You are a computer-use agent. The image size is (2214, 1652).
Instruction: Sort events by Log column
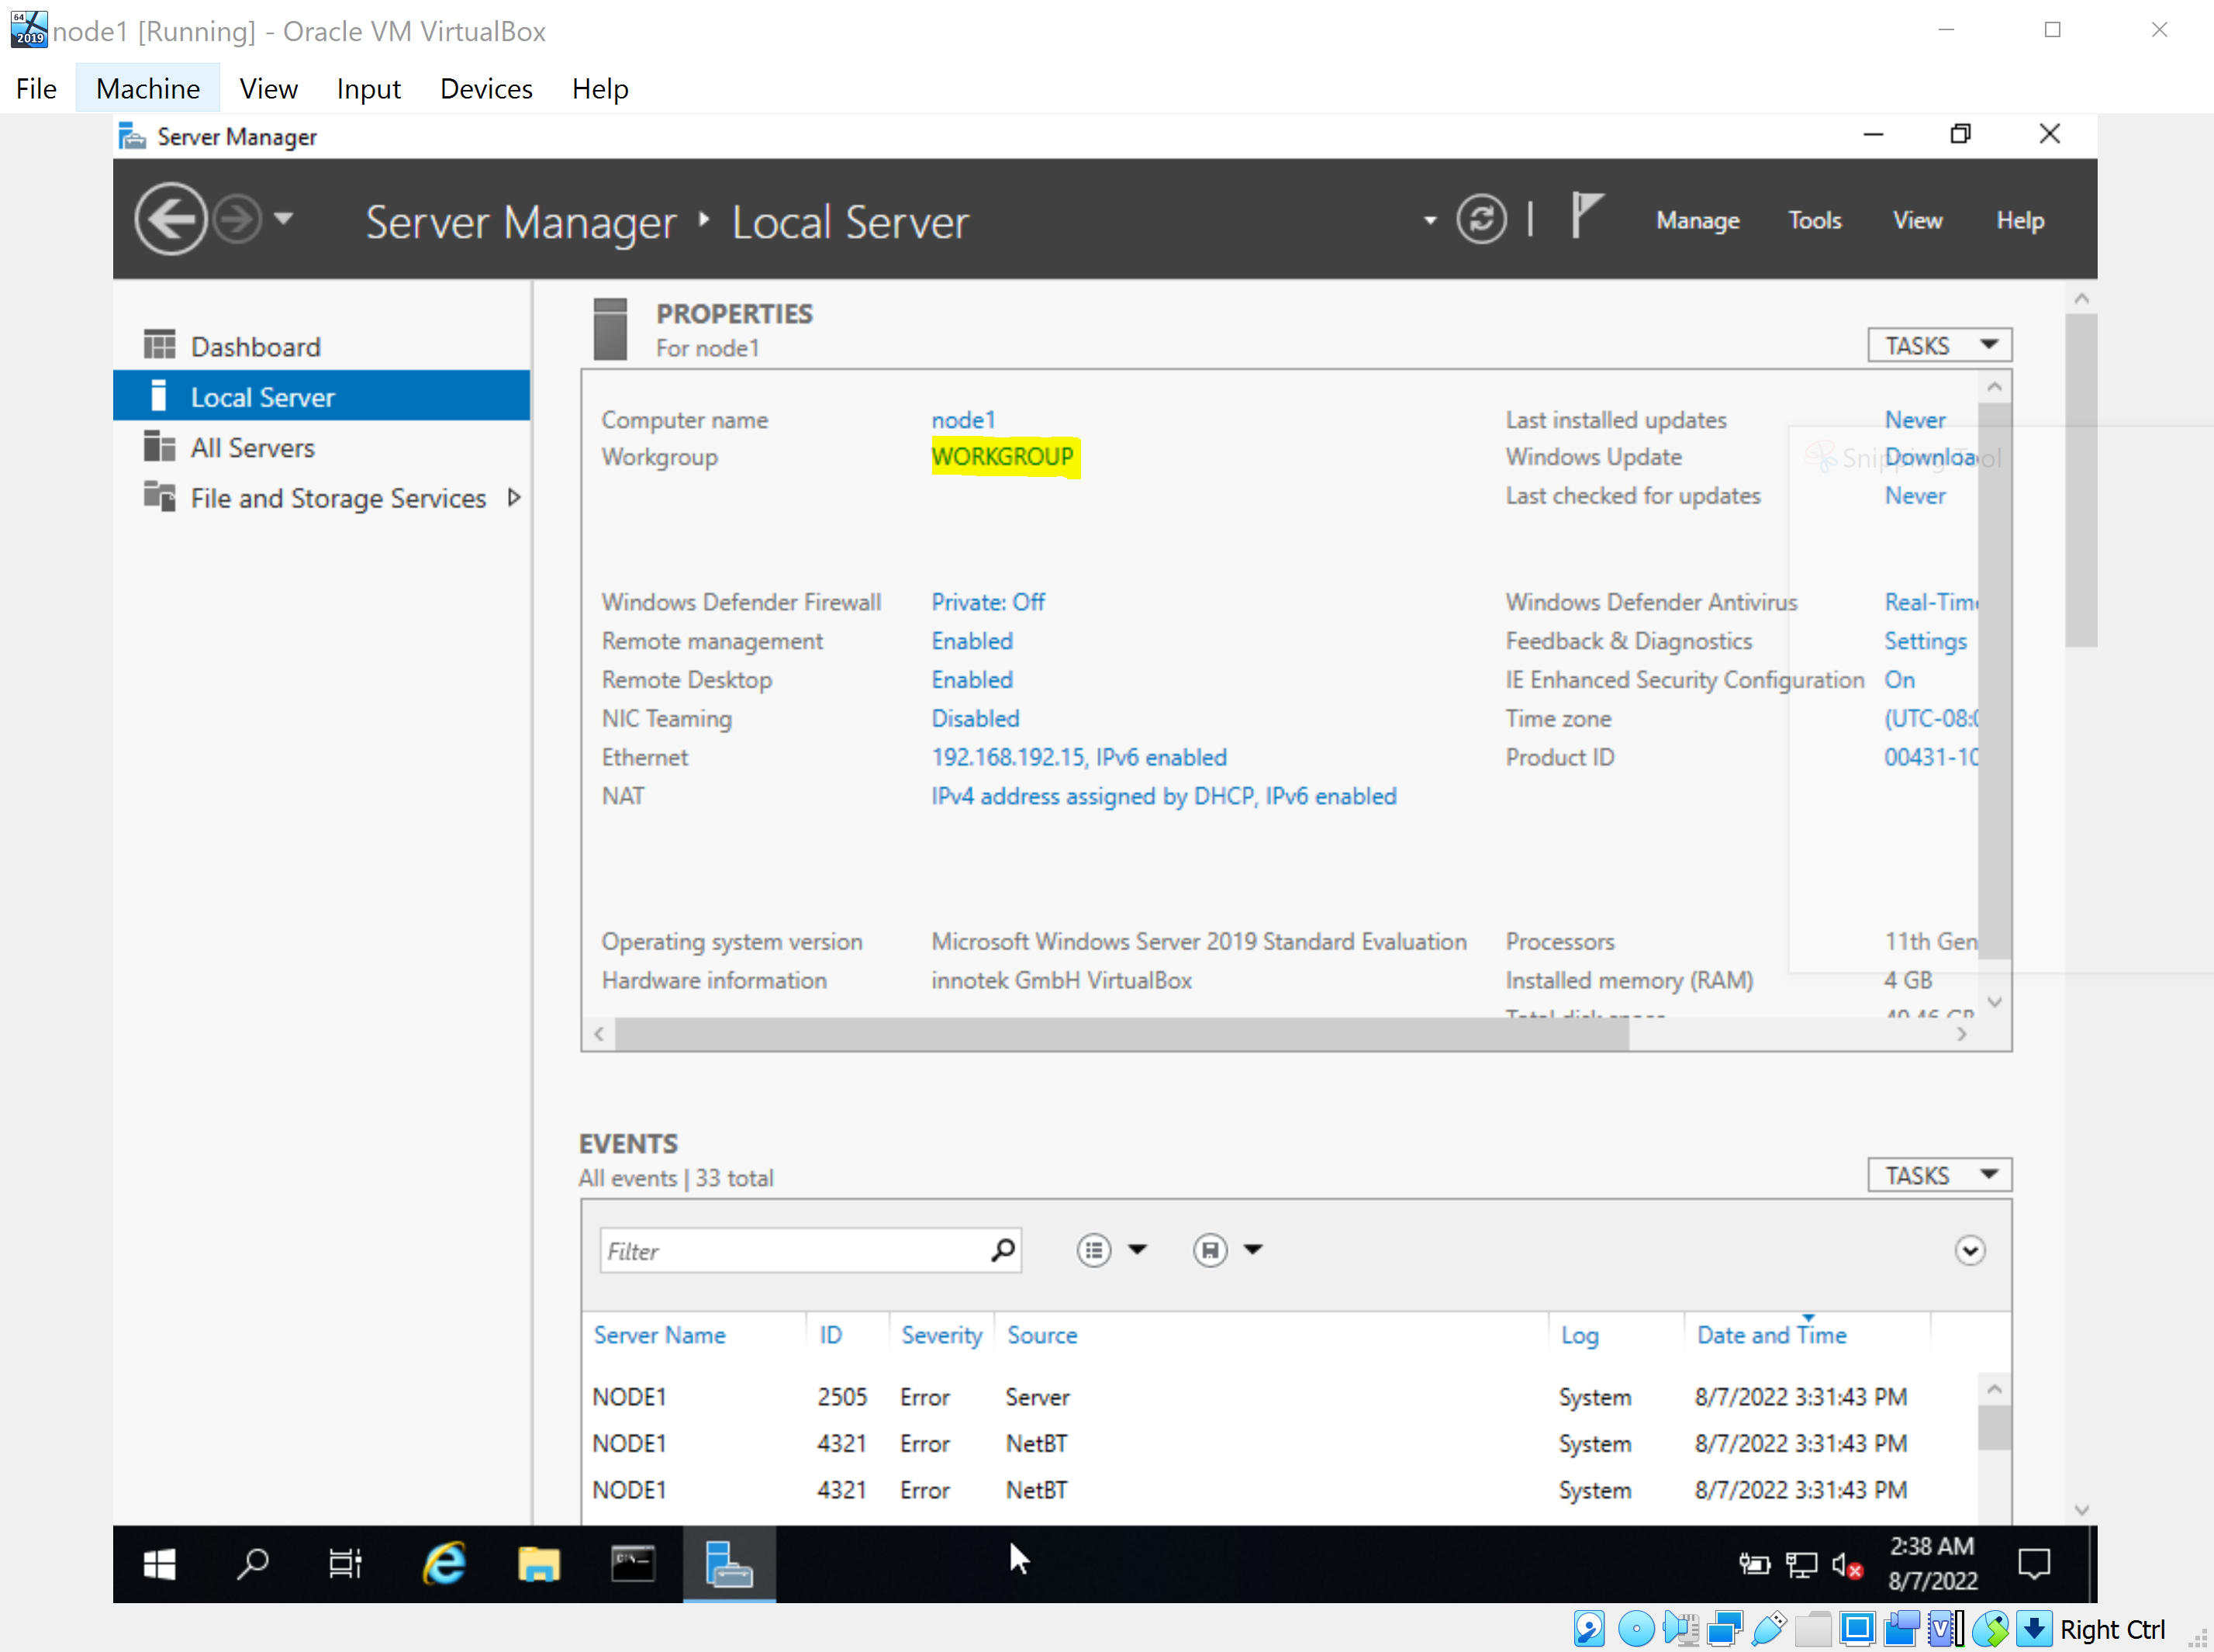pyautogui.click(x=1579, y=1335)
